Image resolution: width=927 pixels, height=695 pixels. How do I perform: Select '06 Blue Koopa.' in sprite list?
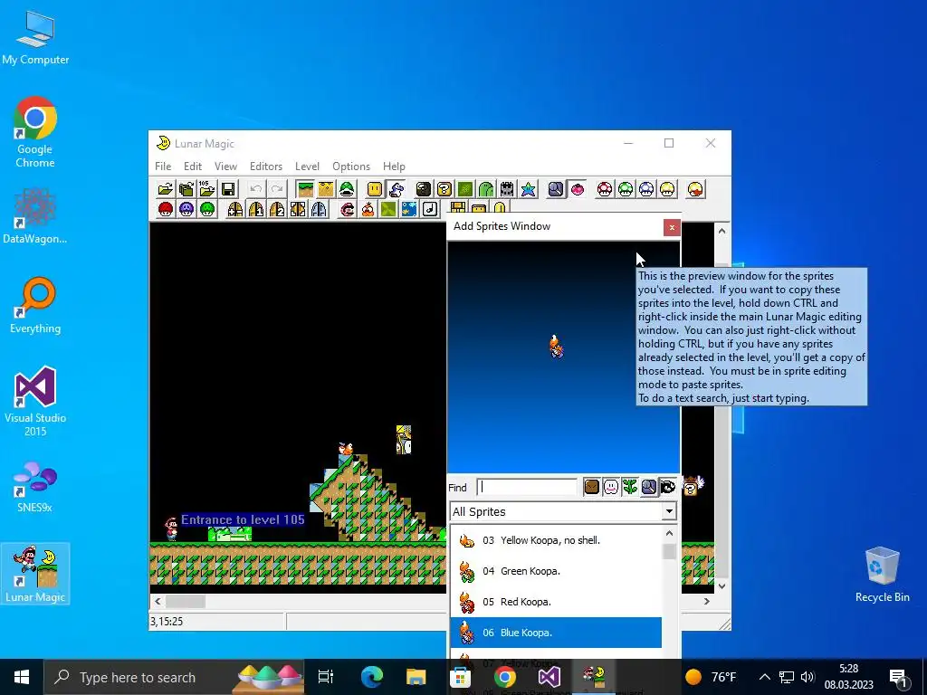click(x=556, y=633)
